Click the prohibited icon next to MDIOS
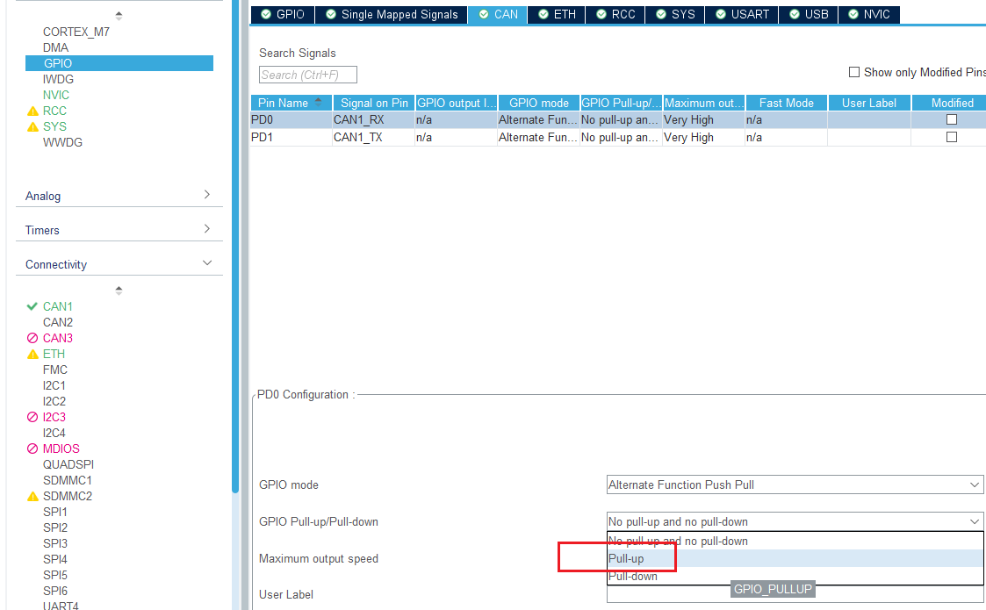986x610 pixels. (x=32, y=449)
